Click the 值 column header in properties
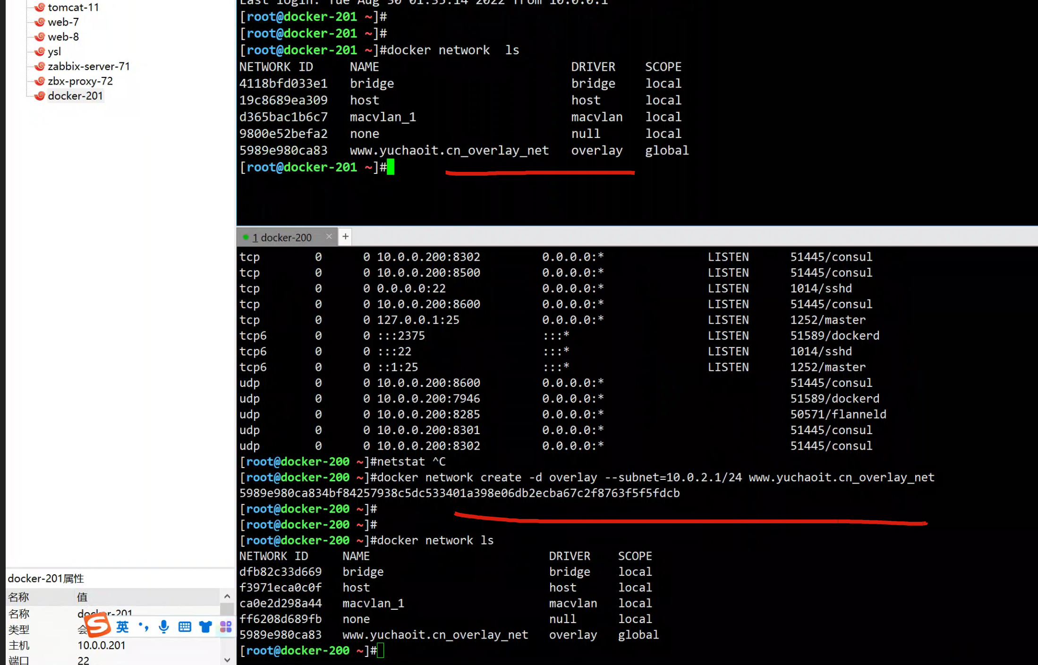 [x=82, y=597]
